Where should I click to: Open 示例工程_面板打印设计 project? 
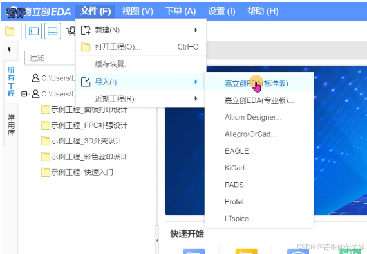point(89,109)
